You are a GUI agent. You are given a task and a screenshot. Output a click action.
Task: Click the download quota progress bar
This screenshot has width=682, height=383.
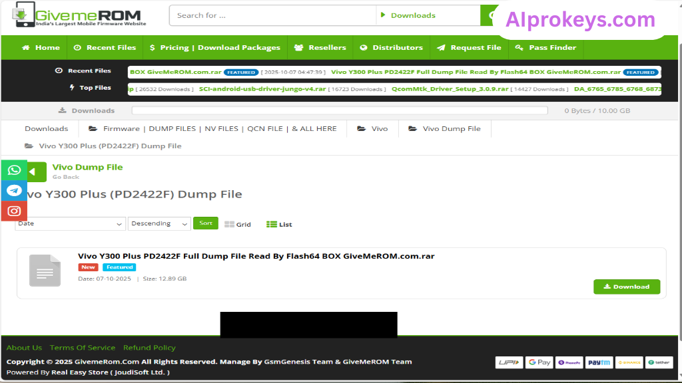340,110
